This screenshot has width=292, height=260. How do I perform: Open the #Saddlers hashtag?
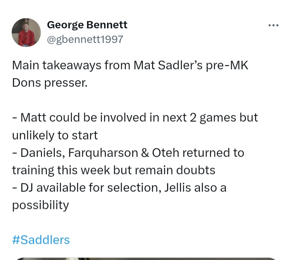point(41,240)
